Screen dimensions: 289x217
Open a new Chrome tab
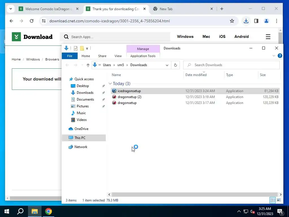click(222, 9)
